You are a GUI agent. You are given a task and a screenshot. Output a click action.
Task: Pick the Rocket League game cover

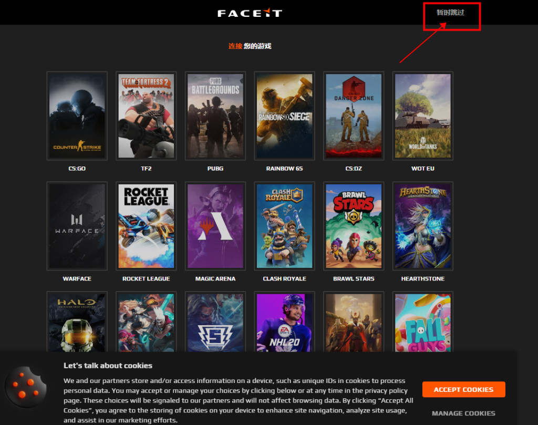[146, 226]
